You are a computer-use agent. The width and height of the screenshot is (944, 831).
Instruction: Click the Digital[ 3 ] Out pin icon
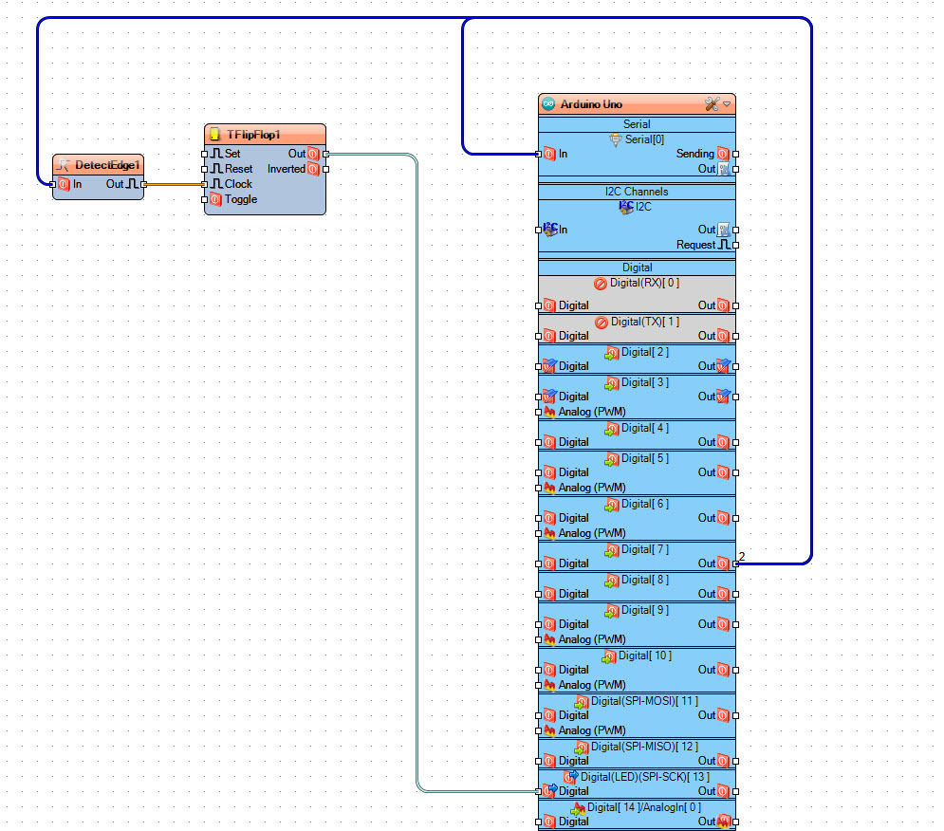coord(723,397)
